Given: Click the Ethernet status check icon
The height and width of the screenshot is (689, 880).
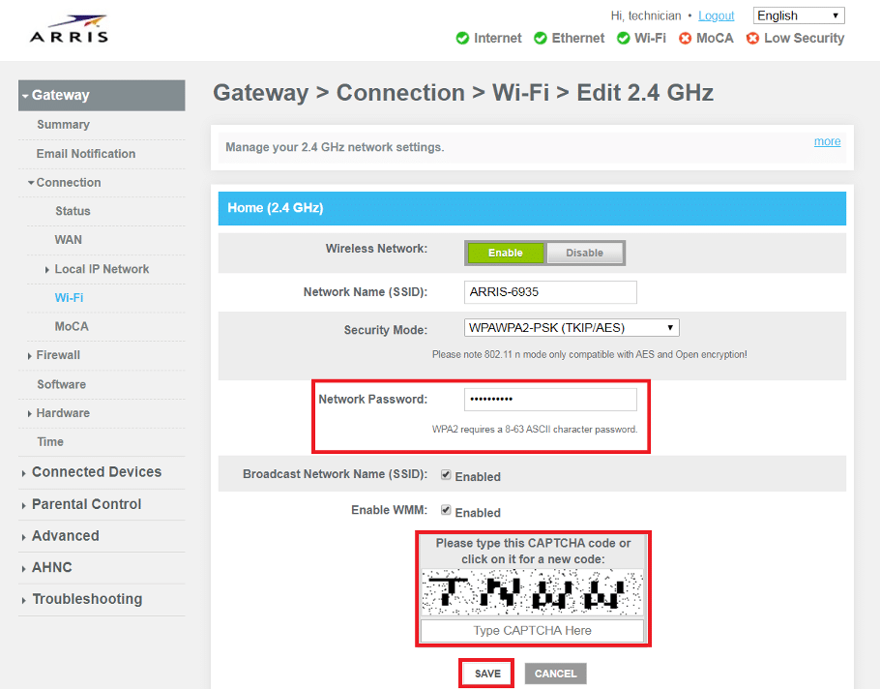Looking at the screenshot, I should coord(541,38).
